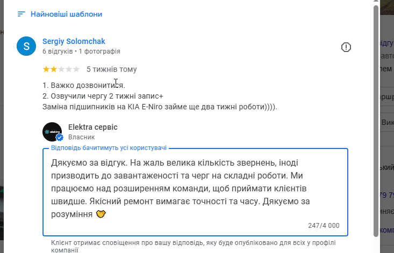394x253 pixels.
Task: Click the Elektra round logo
Action: 53,132
